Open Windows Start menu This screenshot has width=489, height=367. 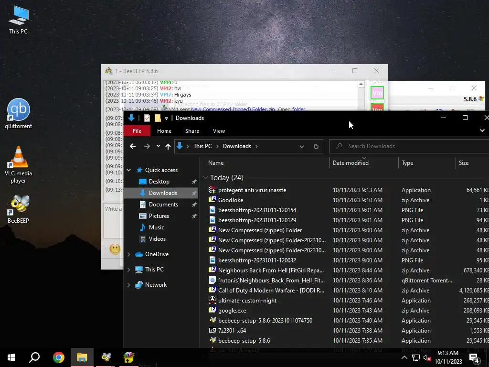(11, 357)
